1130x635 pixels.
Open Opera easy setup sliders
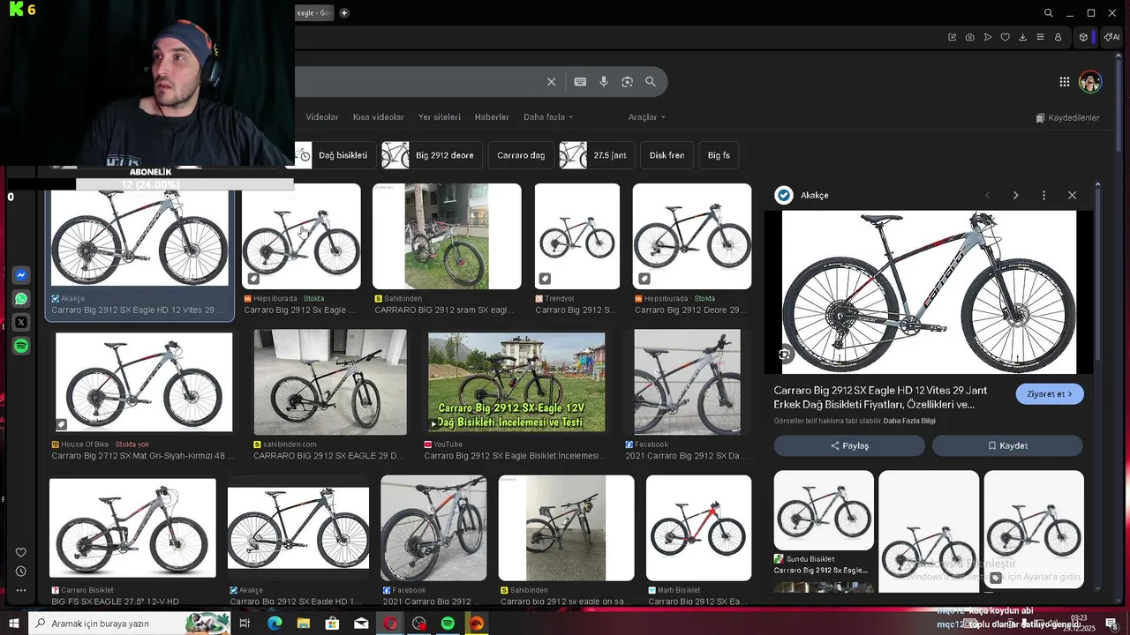1040,37
